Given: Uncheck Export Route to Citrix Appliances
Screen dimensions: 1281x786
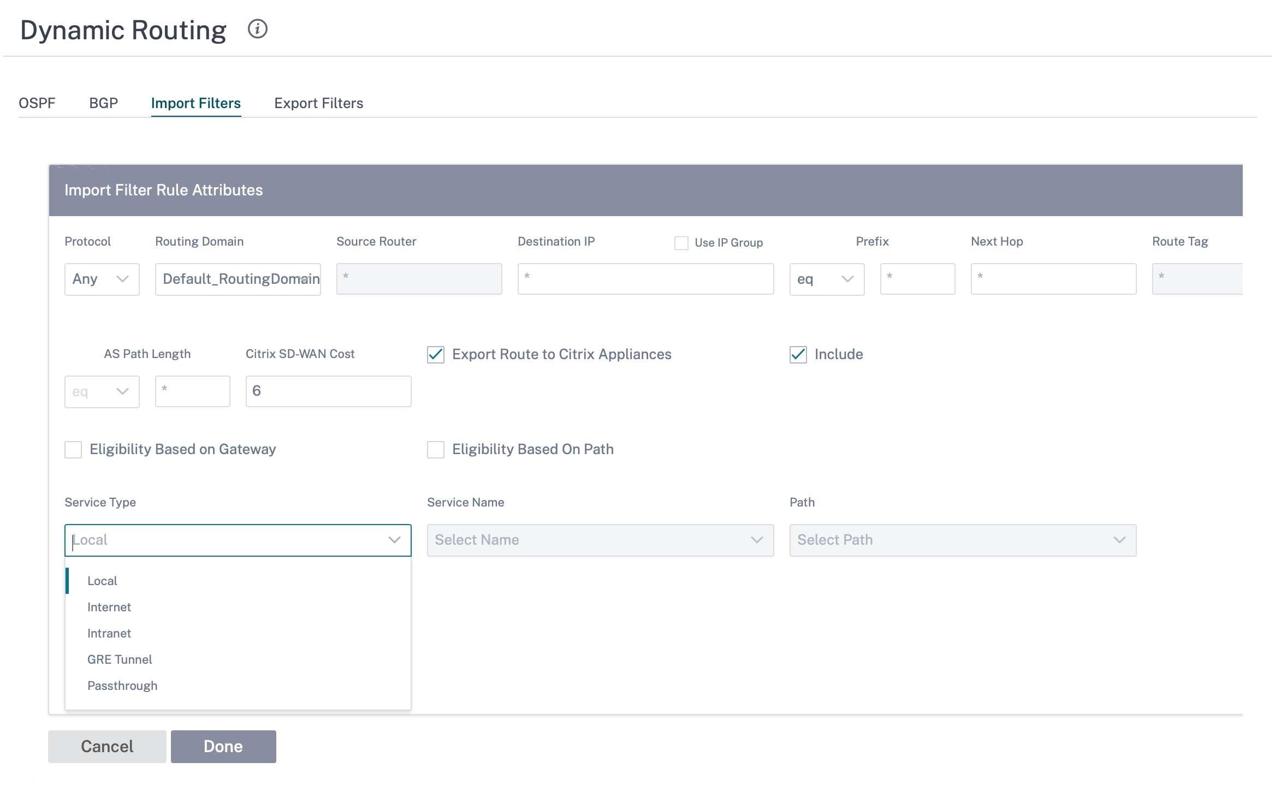Looking at the screenshot, I should (436, 355).
